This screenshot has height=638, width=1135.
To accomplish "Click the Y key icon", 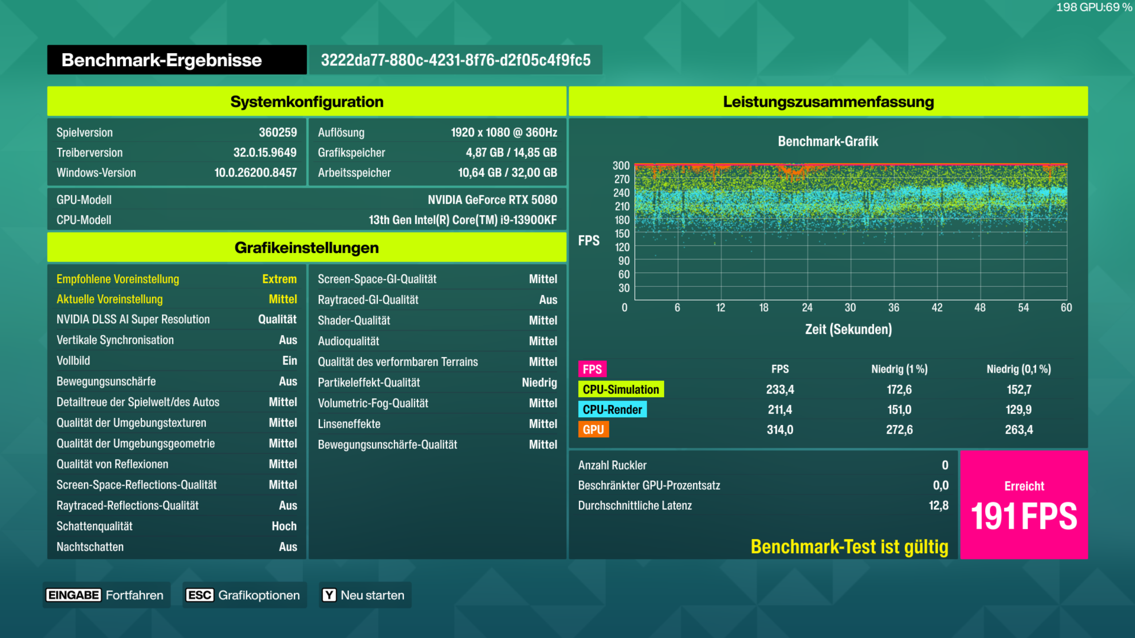I will click(x=329, y=595).
